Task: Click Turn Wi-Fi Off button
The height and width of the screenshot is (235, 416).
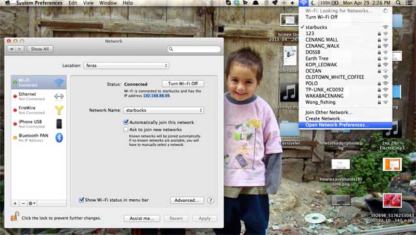Action: coord(183,83)
